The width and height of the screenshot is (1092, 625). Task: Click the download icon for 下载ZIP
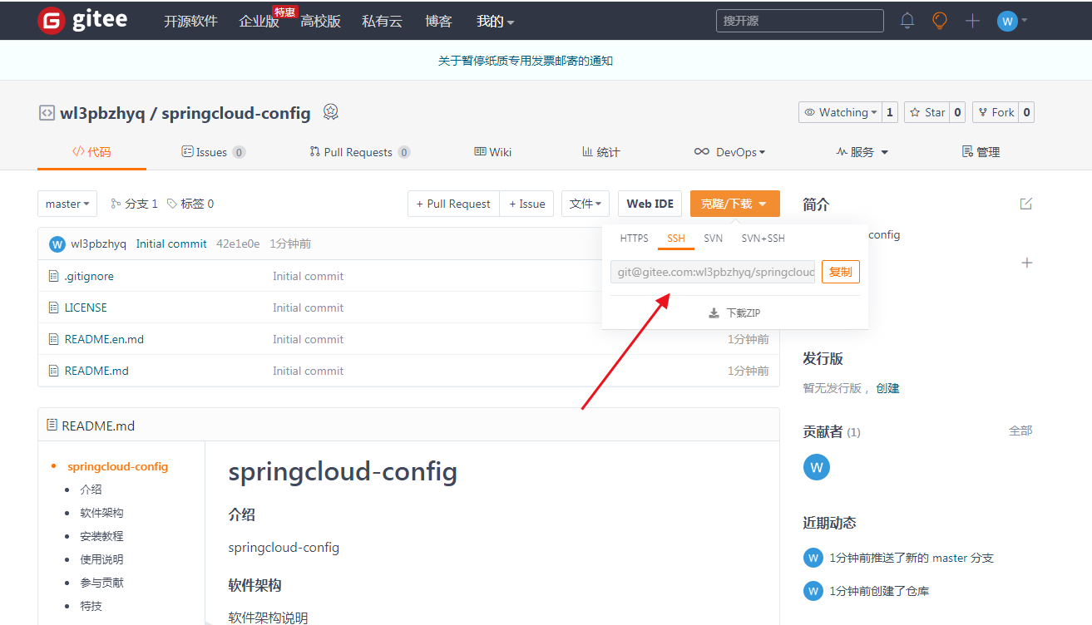coord(714,313)
